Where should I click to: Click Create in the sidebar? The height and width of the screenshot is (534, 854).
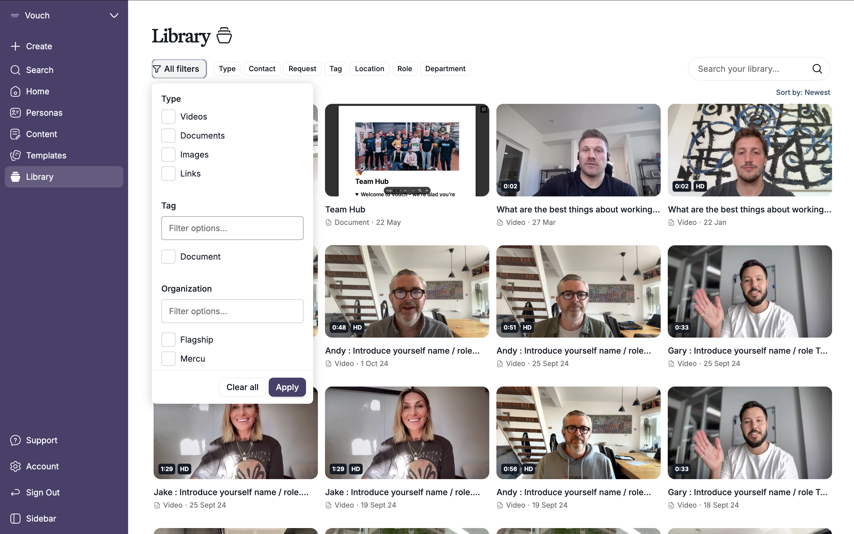click(x=64, y=46)
